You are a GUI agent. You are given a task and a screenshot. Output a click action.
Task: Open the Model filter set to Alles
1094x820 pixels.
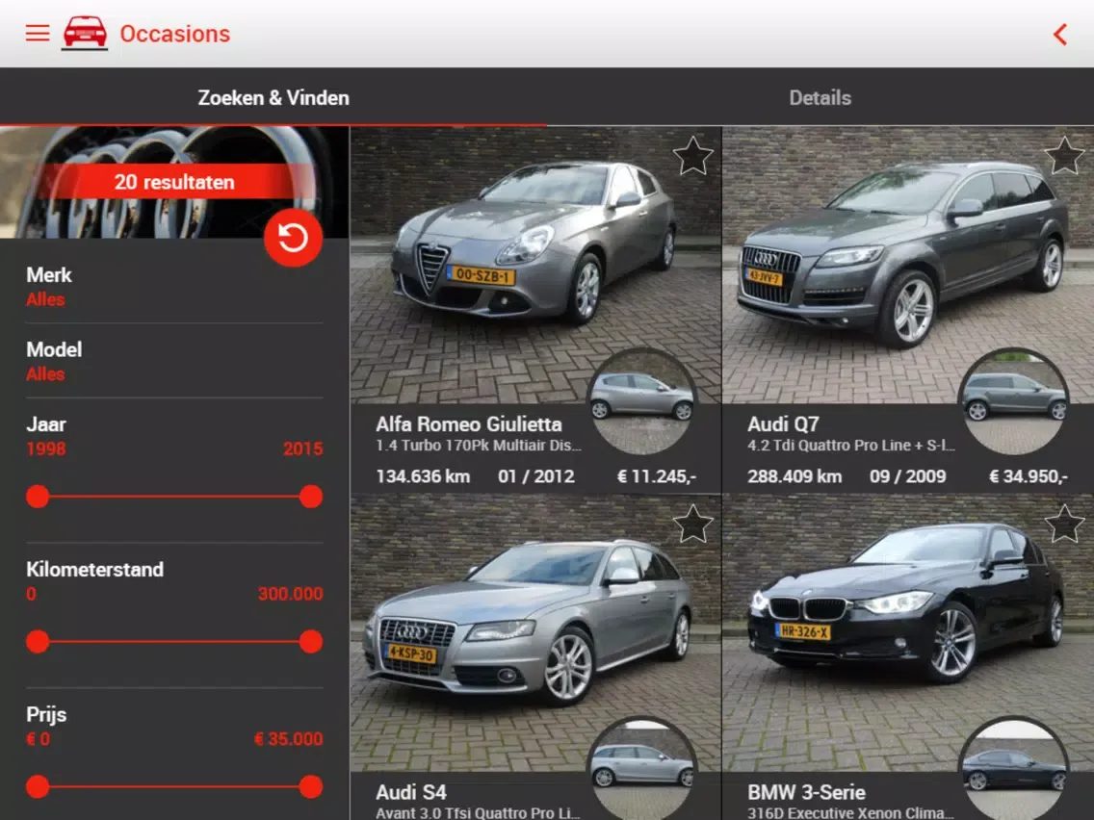tap(174, 361)
